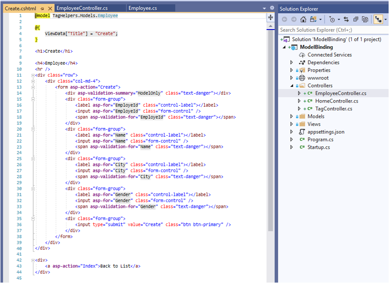Click the editor split window handle
The image size is (390, 283).
(270, 18)
